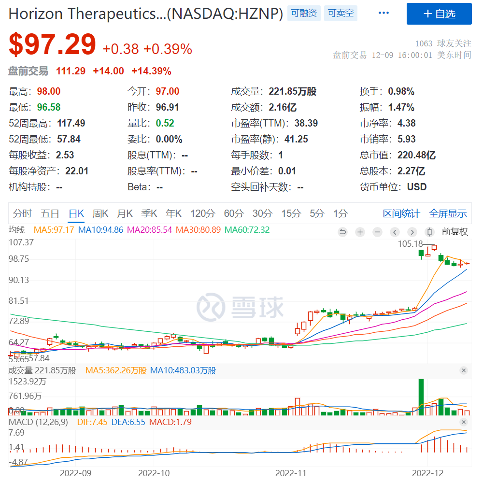Switch to the 120分 interval tab
This screenshot has width=483, height=482.
point(203,213)
